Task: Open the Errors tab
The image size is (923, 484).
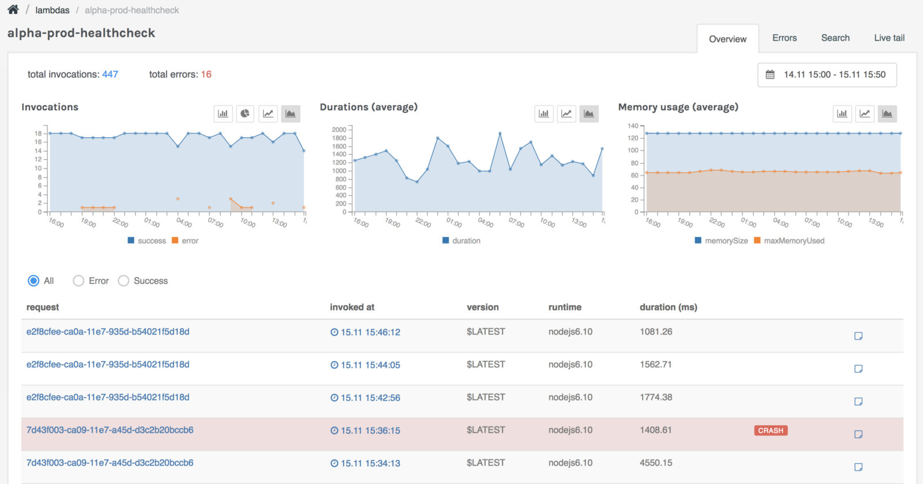Action: [x=785, y=38]
